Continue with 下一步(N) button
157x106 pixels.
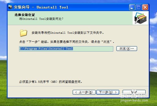coord(108,92)
